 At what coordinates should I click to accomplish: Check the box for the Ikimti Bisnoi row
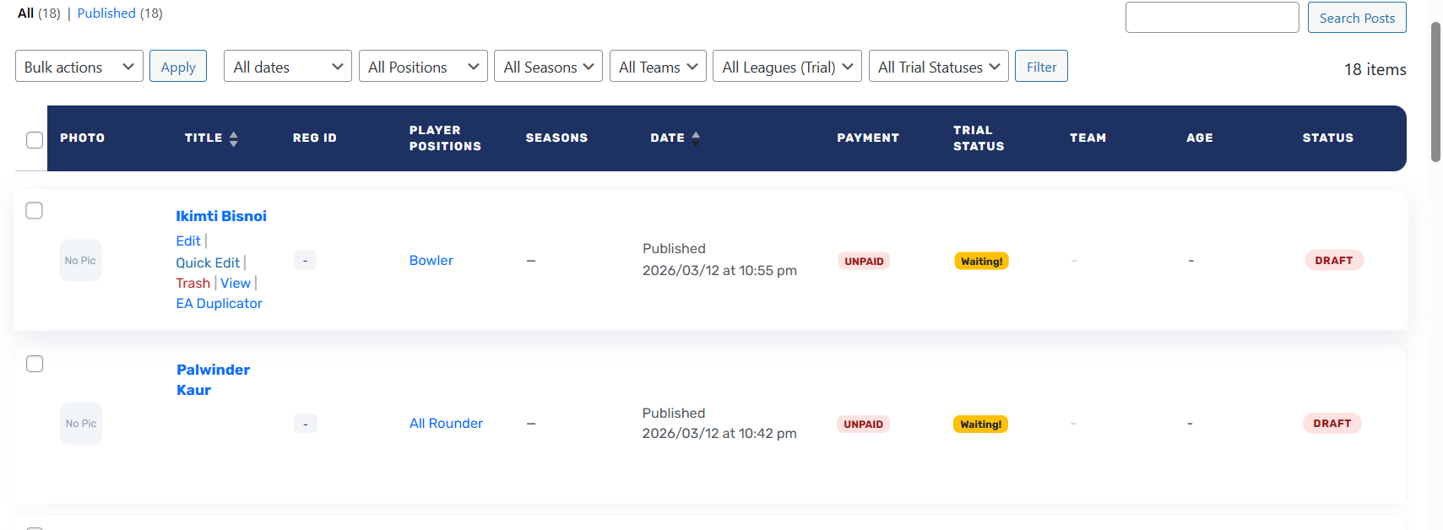click(35, 210)
